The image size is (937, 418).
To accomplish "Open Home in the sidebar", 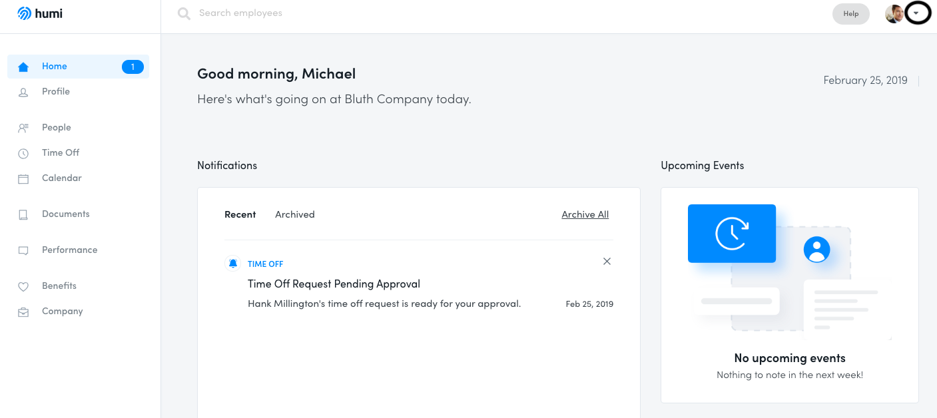I will [78, 67].
